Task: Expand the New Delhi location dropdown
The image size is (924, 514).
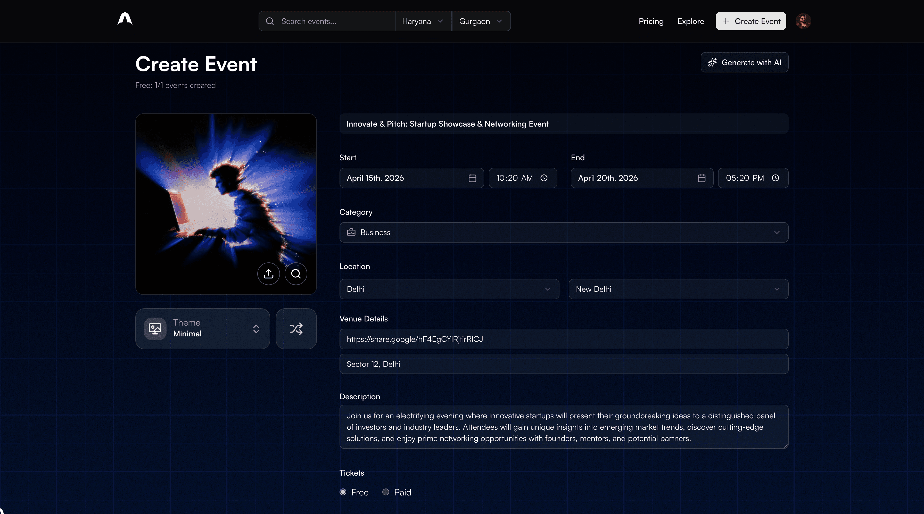Action: (777, 289)
